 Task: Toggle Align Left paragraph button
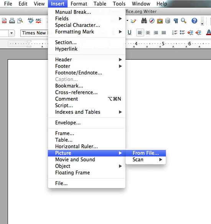point(140,33)
